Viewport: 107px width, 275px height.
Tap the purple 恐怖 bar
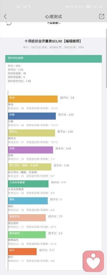[x=31, y=150]
